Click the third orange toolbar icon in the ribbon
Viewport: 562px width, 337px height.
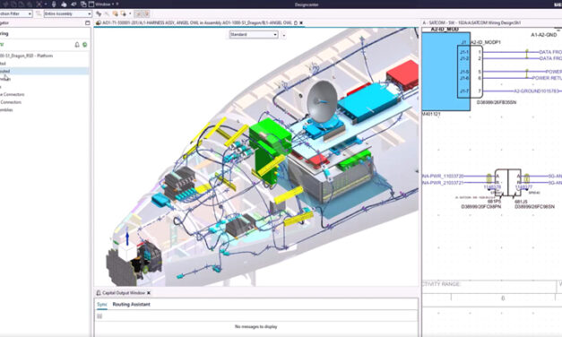click(115, 13)
